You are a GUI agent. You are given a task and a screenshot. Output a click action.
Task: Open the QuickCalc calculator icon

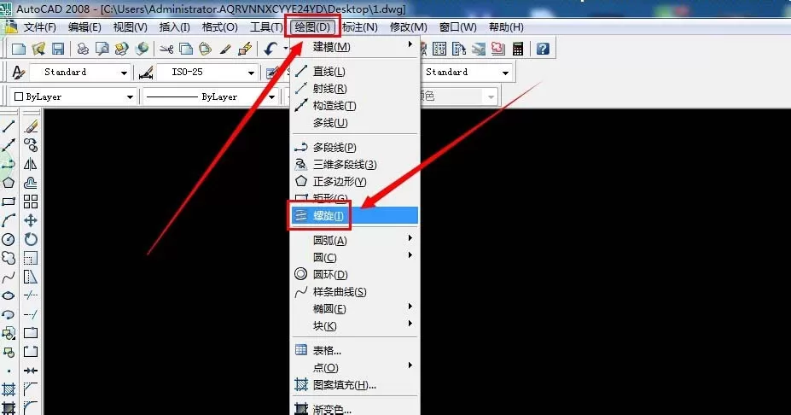coord(518,49)
